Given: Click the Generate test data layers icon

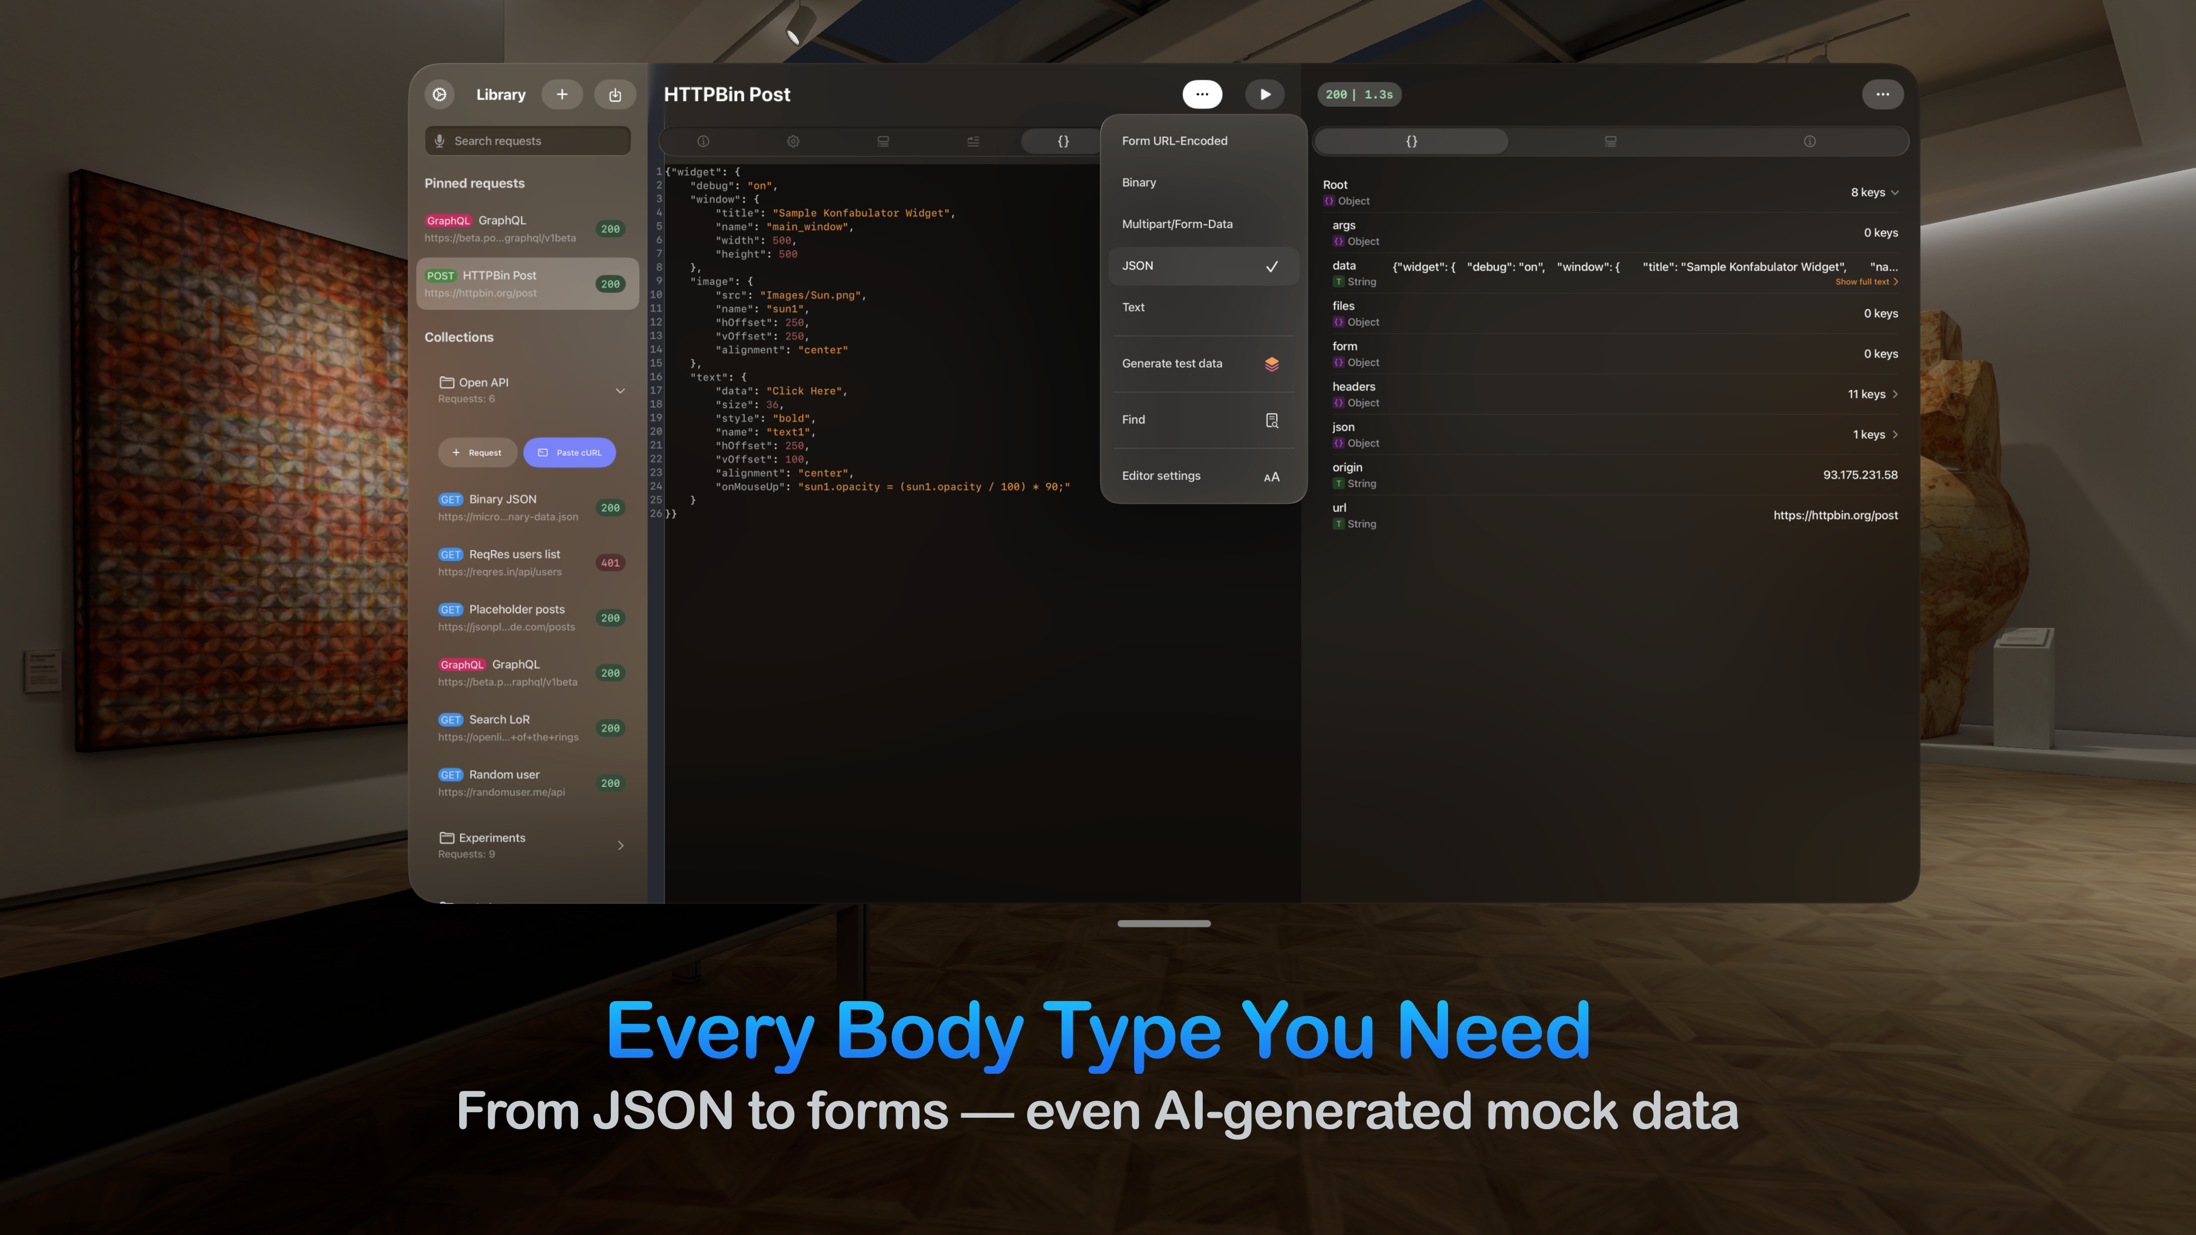Looking at the screenshot, I should (1272, 364).
